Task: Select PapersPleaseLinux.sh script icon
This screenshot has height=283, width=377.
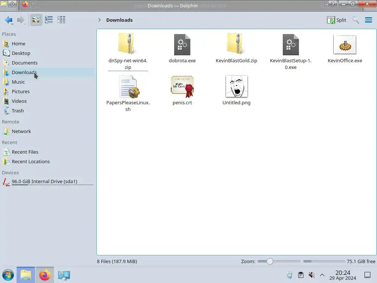Action: point(129,86)
